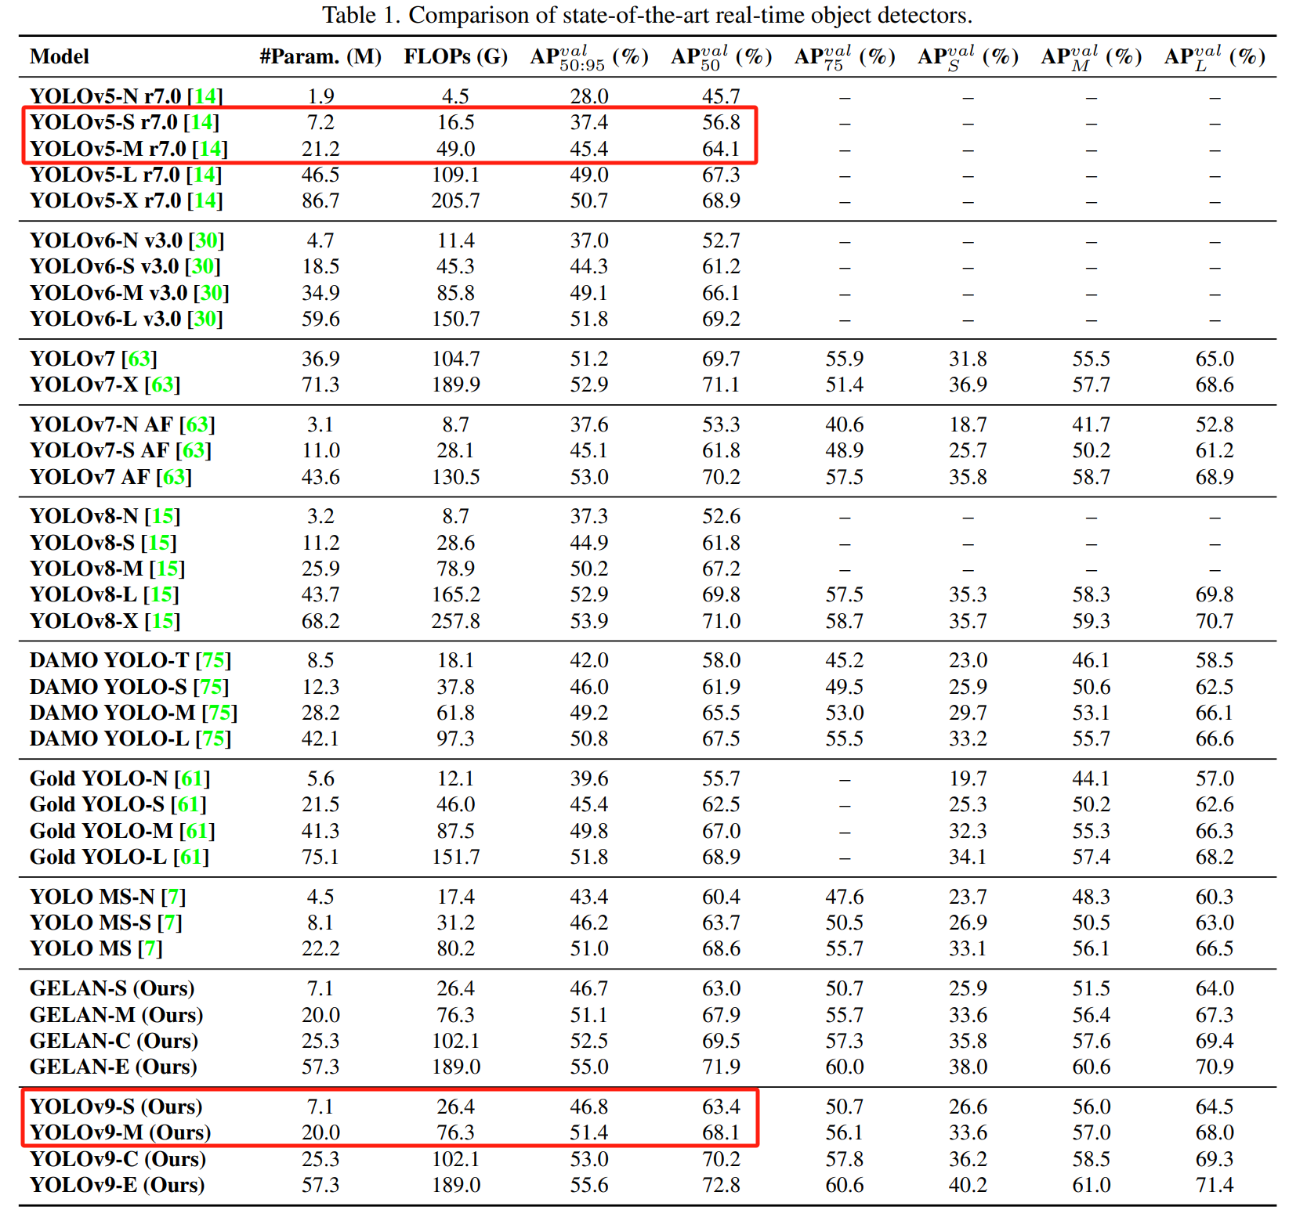1307x1217 pixels.
Task: Select the 205.7 FLOPs value for YOLOv5-X
Action: 455,200
